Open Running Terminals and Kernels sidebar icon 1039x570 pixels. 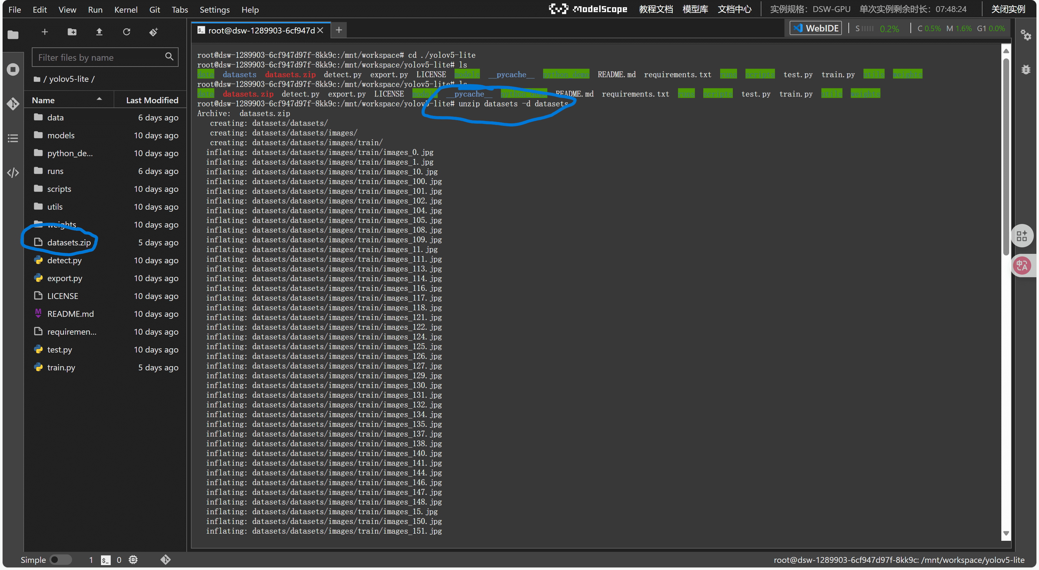pyautogui.click(x=13, y=69)
